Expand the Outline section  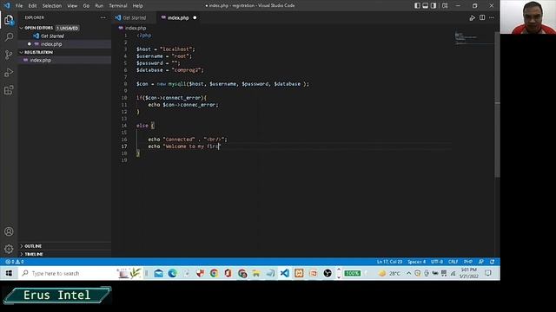[33, 246]
